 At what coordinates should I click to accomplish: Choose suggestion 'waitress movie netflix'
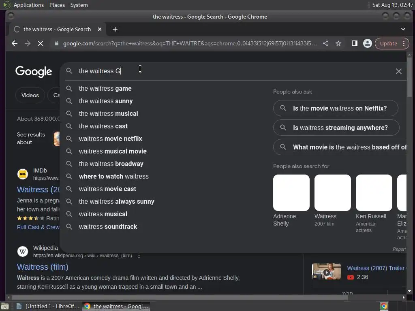tap(110, 139)
